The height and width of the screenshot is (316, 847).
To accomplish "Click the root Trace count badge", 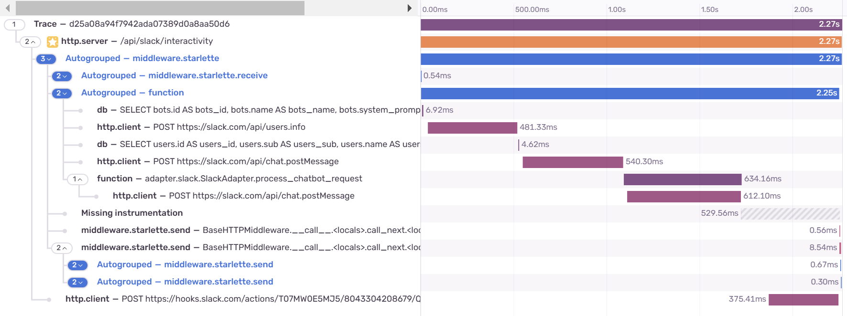I will click(x=14, y=24).
